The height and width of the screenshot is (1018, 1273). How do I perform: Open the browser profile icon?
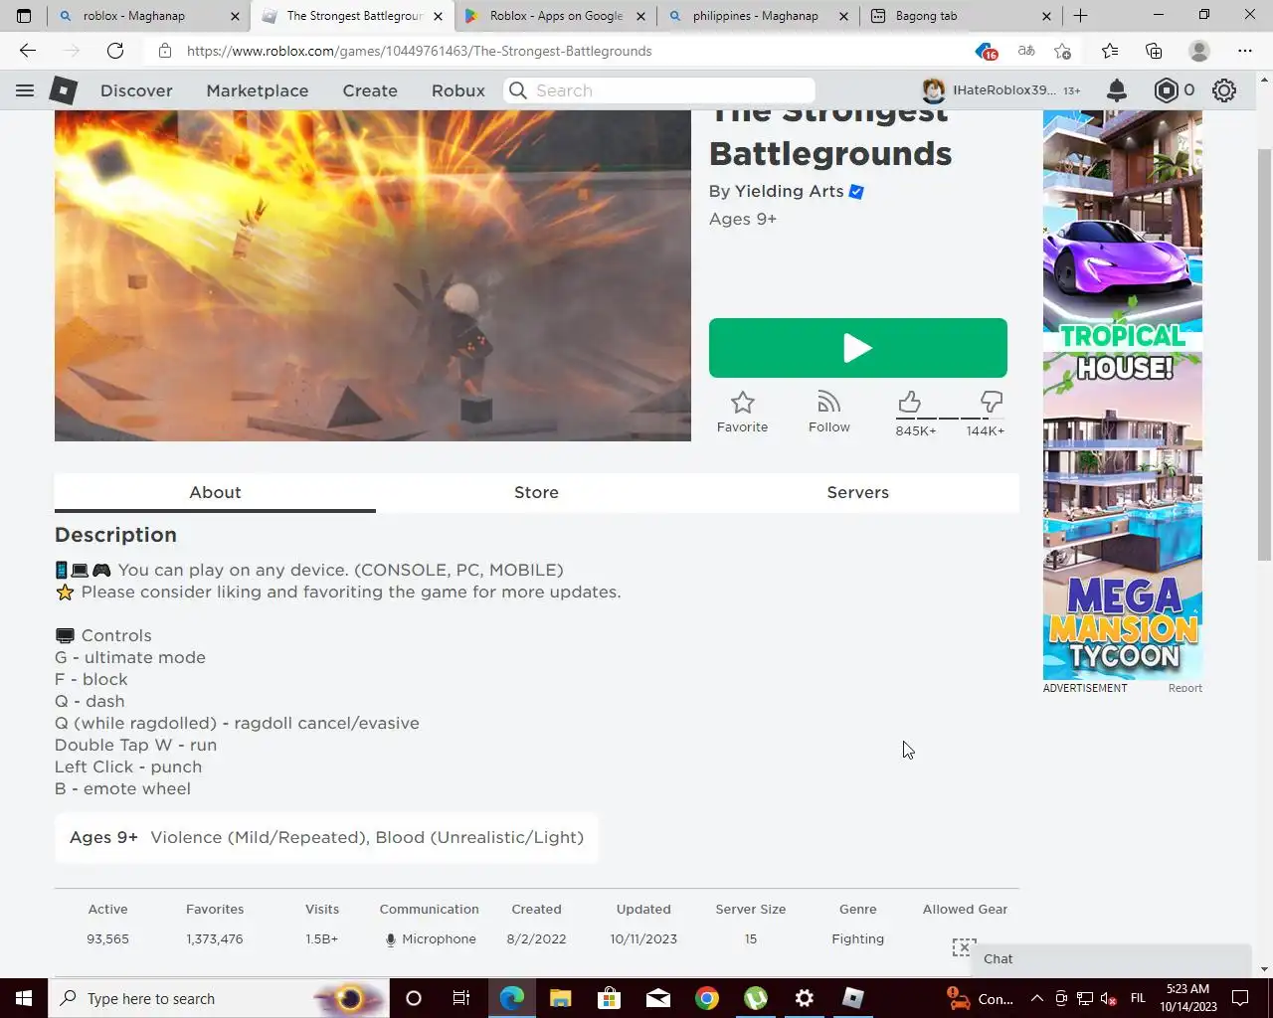coord(1199,51)
